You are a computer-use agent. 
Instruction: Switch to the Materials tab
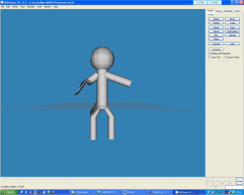tap(228, 11)
